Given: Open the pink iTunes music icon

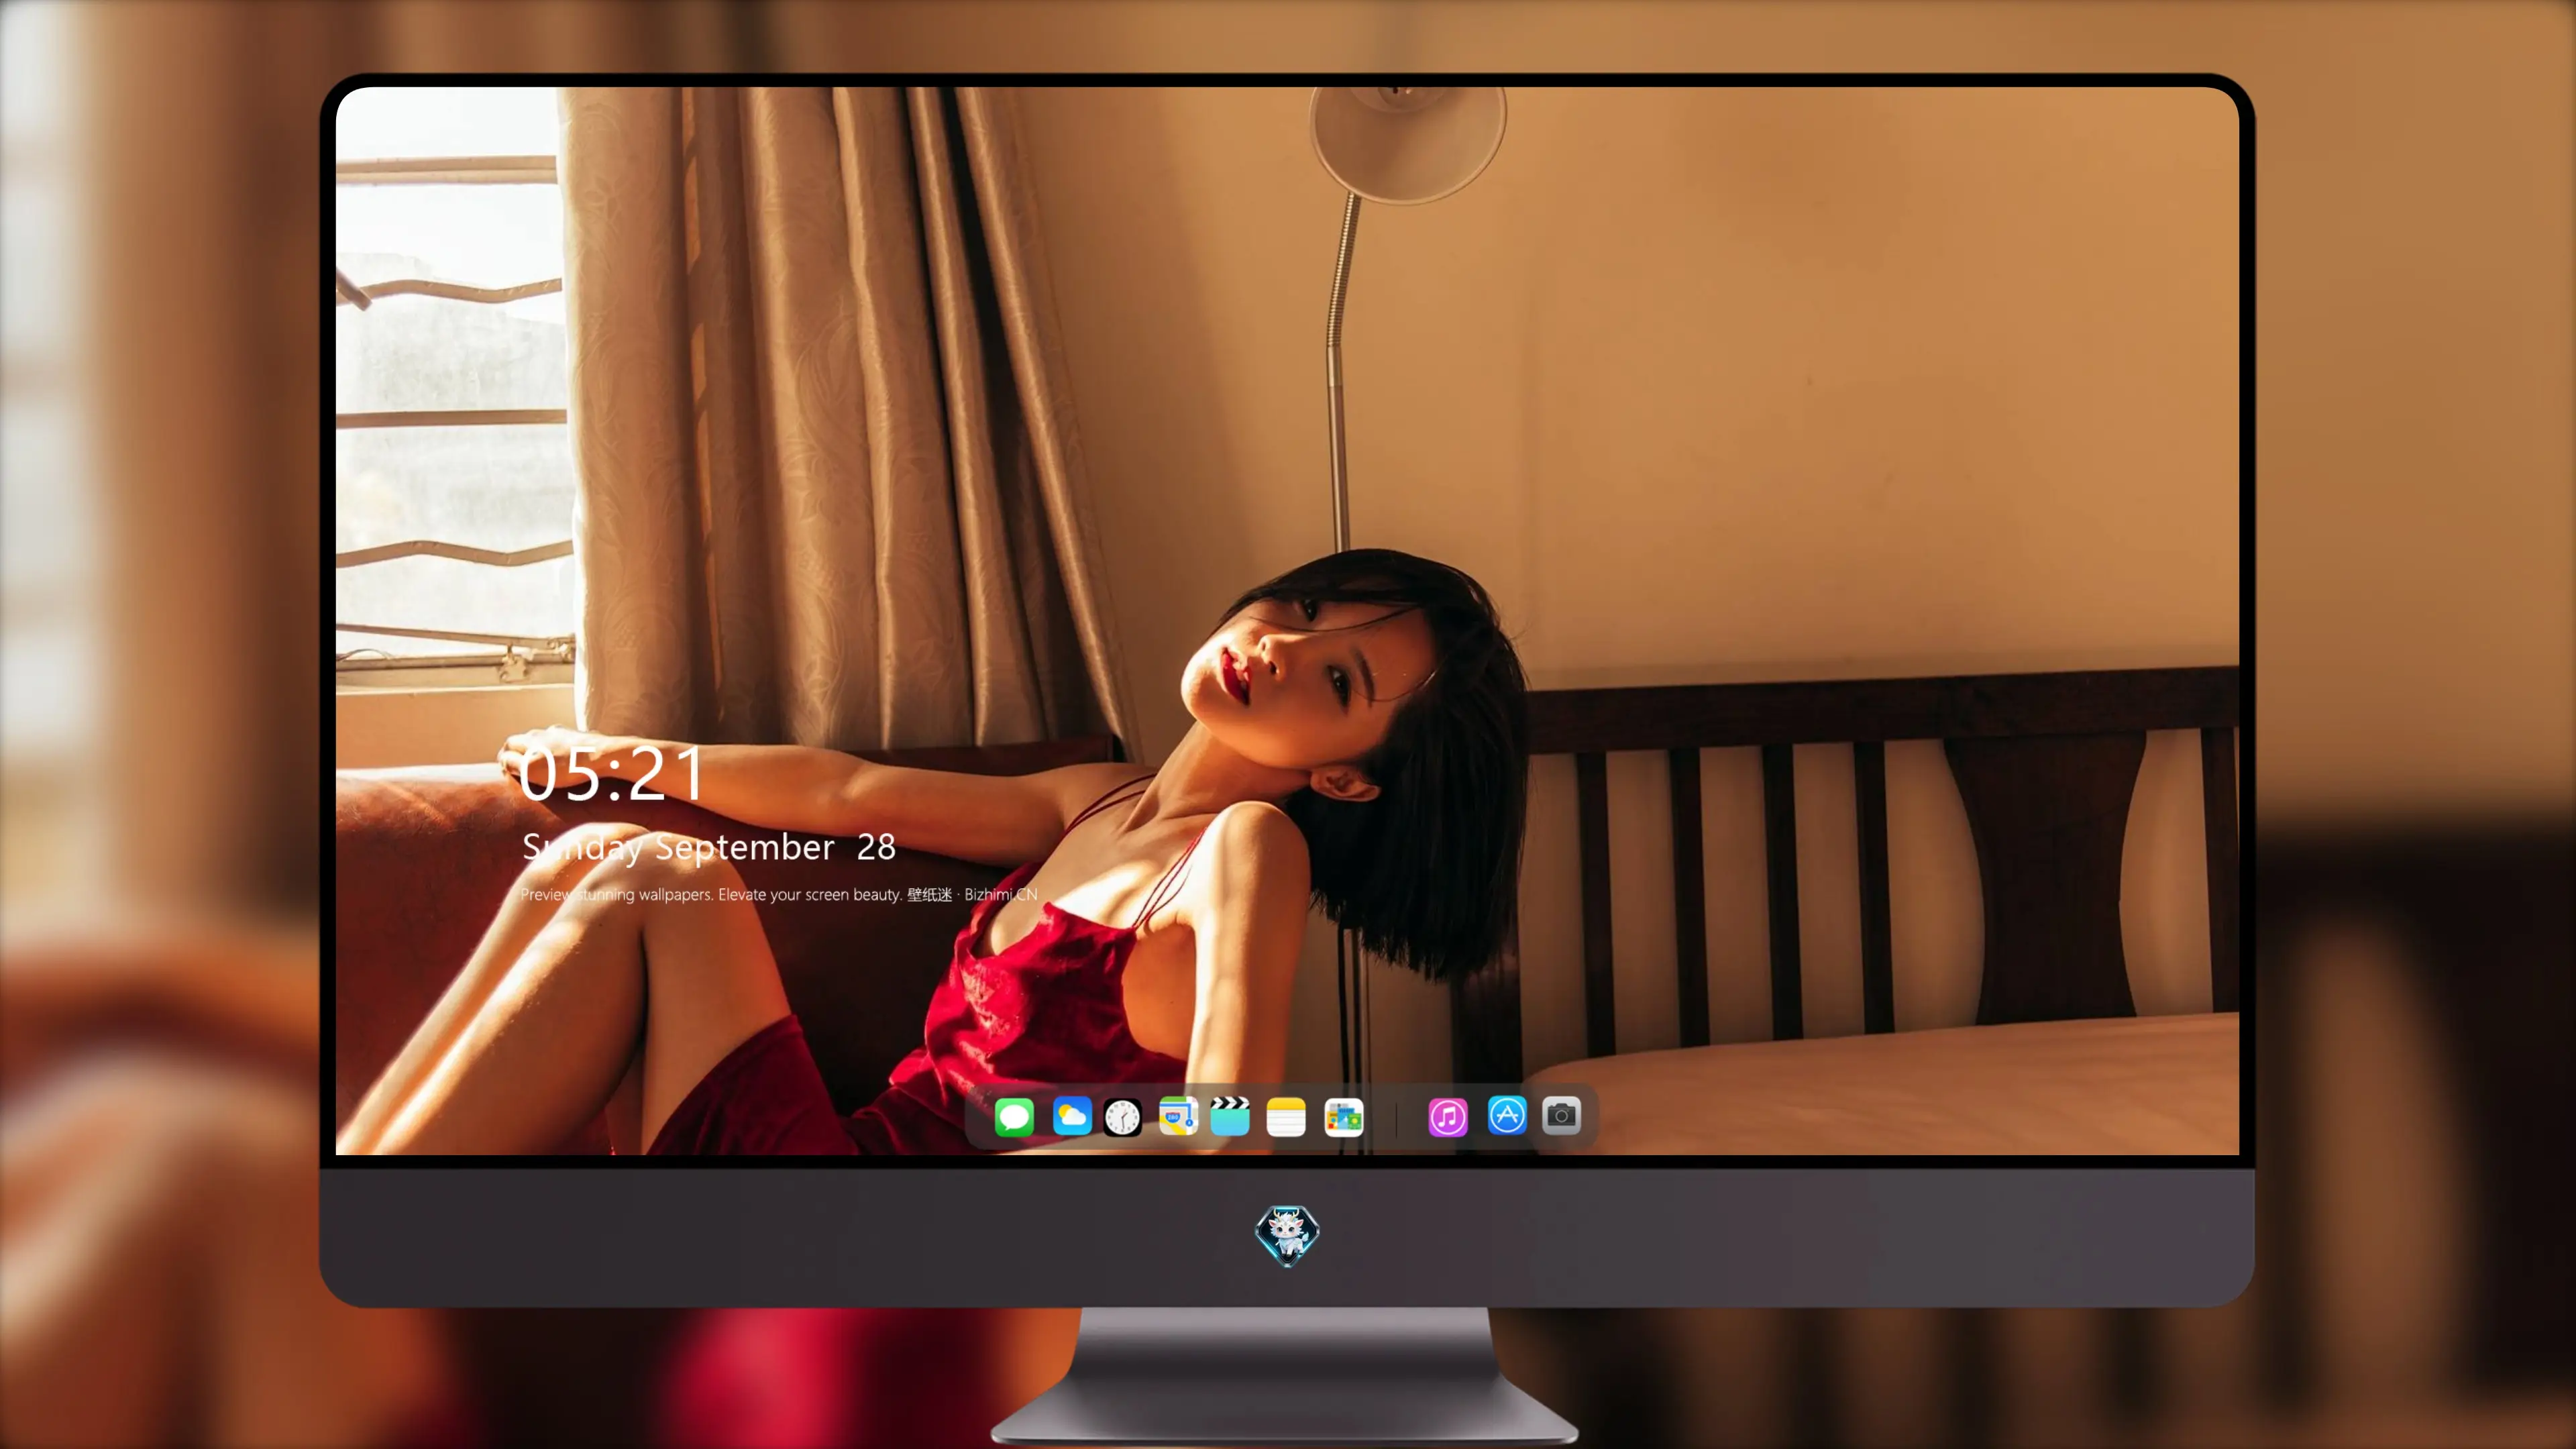Looking at the screenshot, I should (x=1448, y=1117).
